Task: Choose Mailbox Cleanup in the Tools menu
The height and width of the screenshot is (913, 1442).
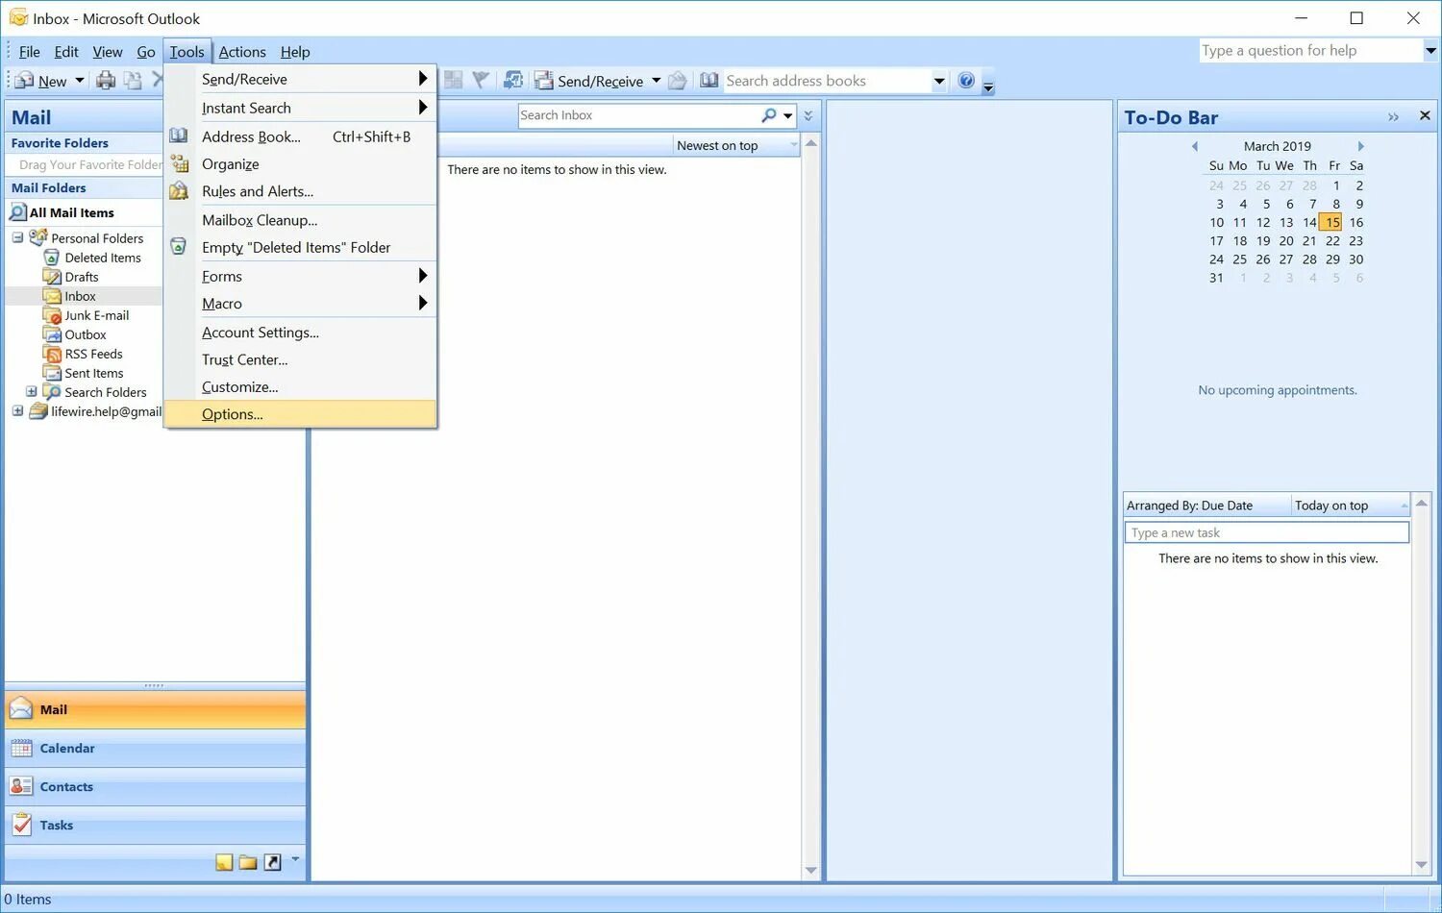Action: tap(301, 220)
